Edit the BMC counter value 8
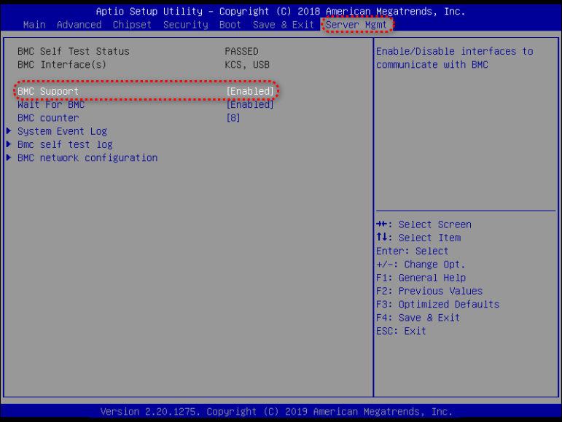 coord(233,118)
